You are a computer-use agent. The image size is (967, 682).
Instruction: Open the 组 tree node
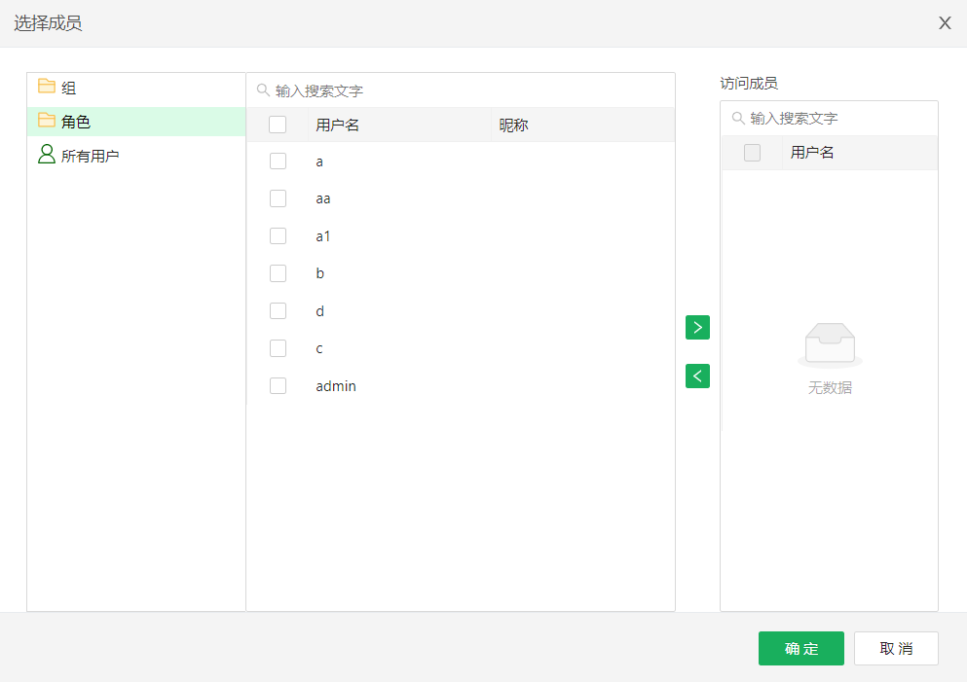pyautogui.click(x=69, y=88)
